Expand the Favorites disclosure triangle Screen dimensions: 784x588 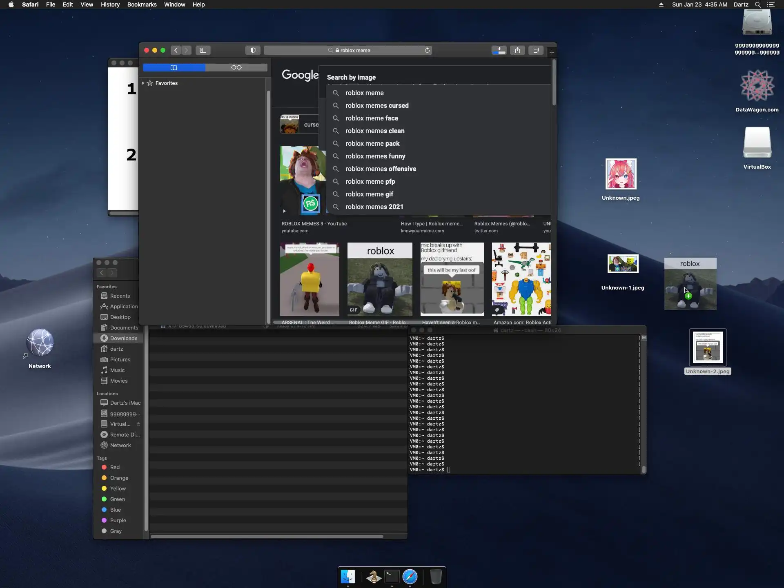point(143,83)
